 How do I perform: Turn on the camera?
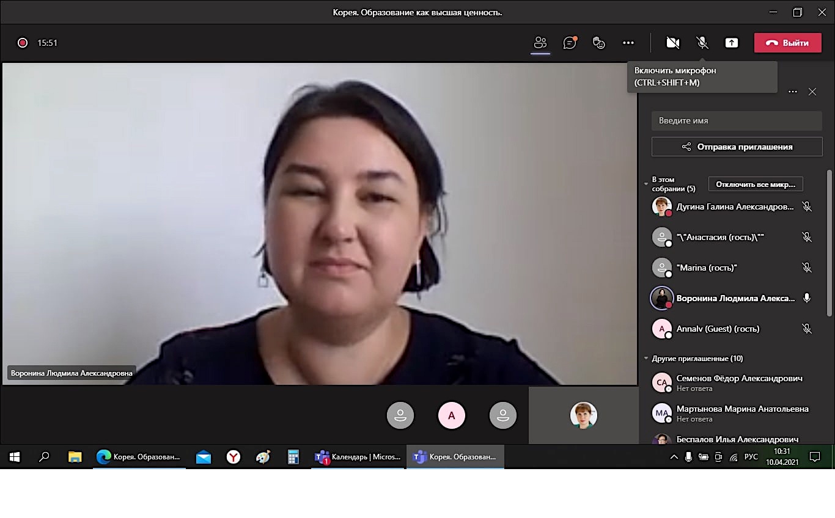click(x=673, y=43)
